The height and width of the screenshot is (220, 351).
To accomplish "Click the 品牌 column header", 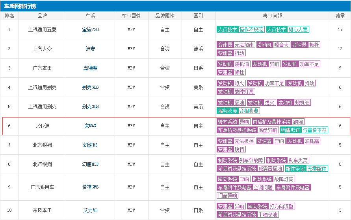I will pyautogui.click(x=42, y=16).
